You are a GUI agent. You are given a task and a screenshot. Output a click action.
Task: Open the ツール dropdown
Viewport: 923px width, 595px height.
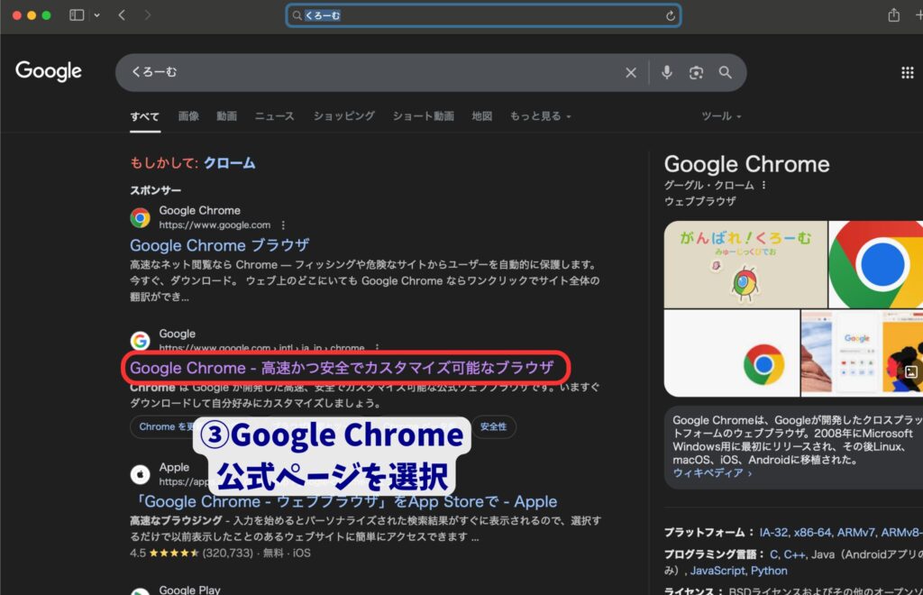coord(721,116)
